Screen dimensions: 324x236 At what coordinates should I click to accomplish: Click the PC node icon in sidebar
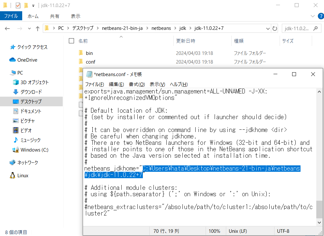click(13, 73)
